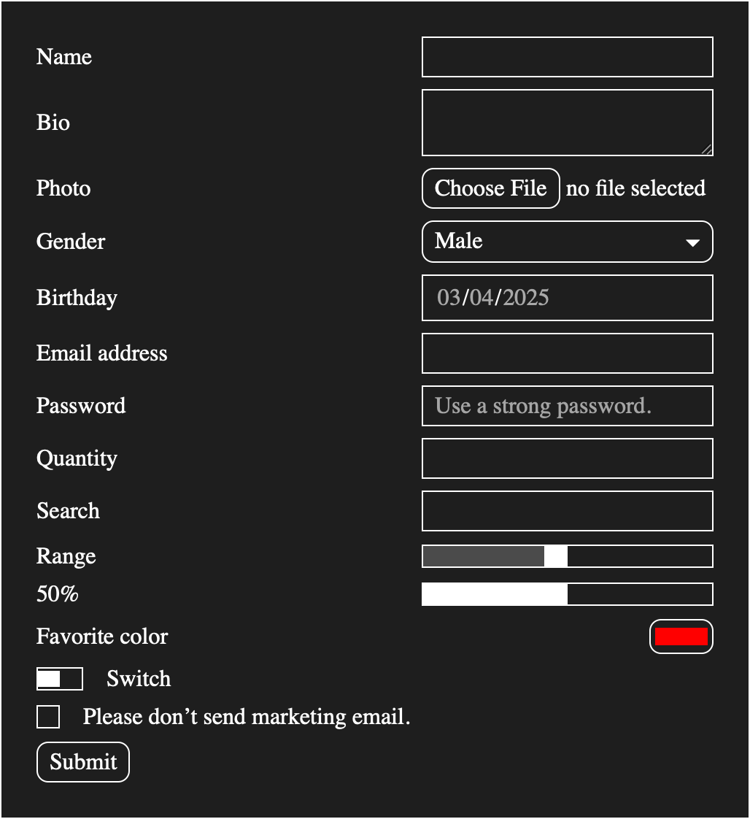Image resolution: width=750 pixels, height=819 pixels.
Task: Focus the Password field
Action: (567, 406)
